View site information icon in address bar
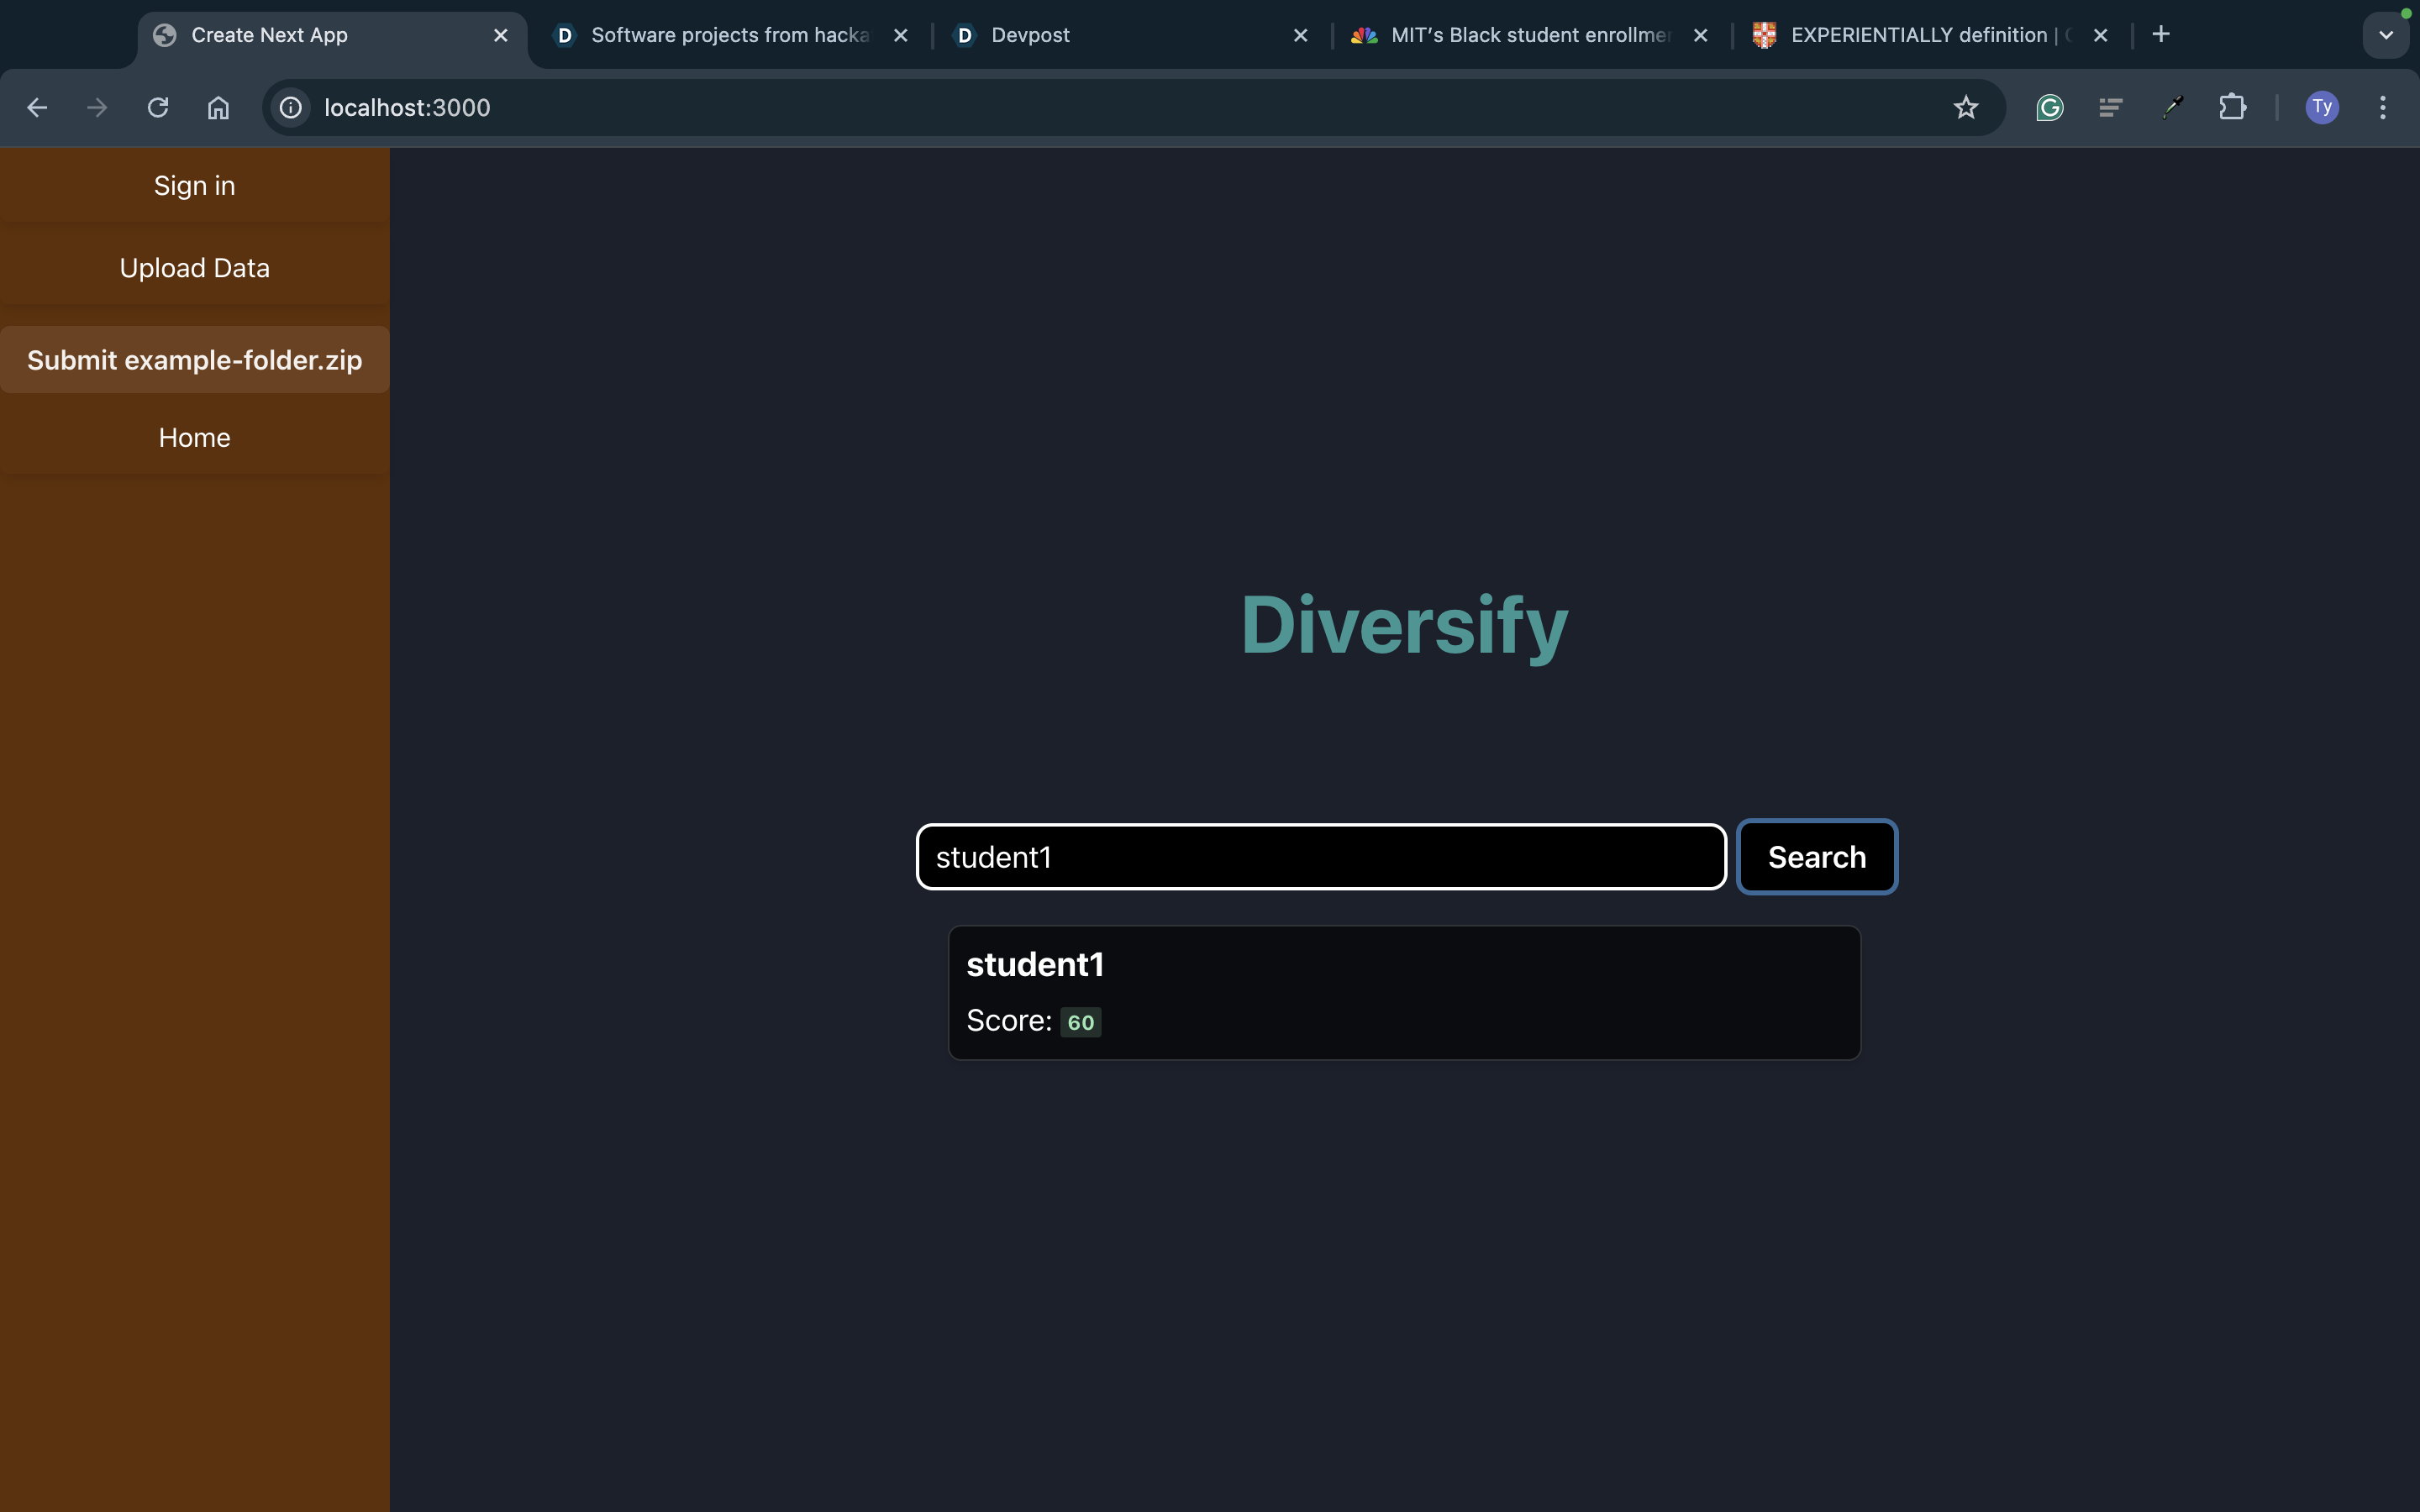The width and height of the screenshot is (2420, 1512). [291, 108]
